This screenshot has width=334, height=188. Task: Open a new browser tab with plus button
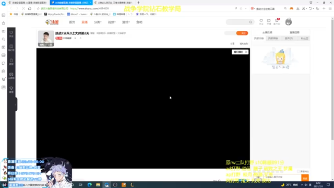138,3
